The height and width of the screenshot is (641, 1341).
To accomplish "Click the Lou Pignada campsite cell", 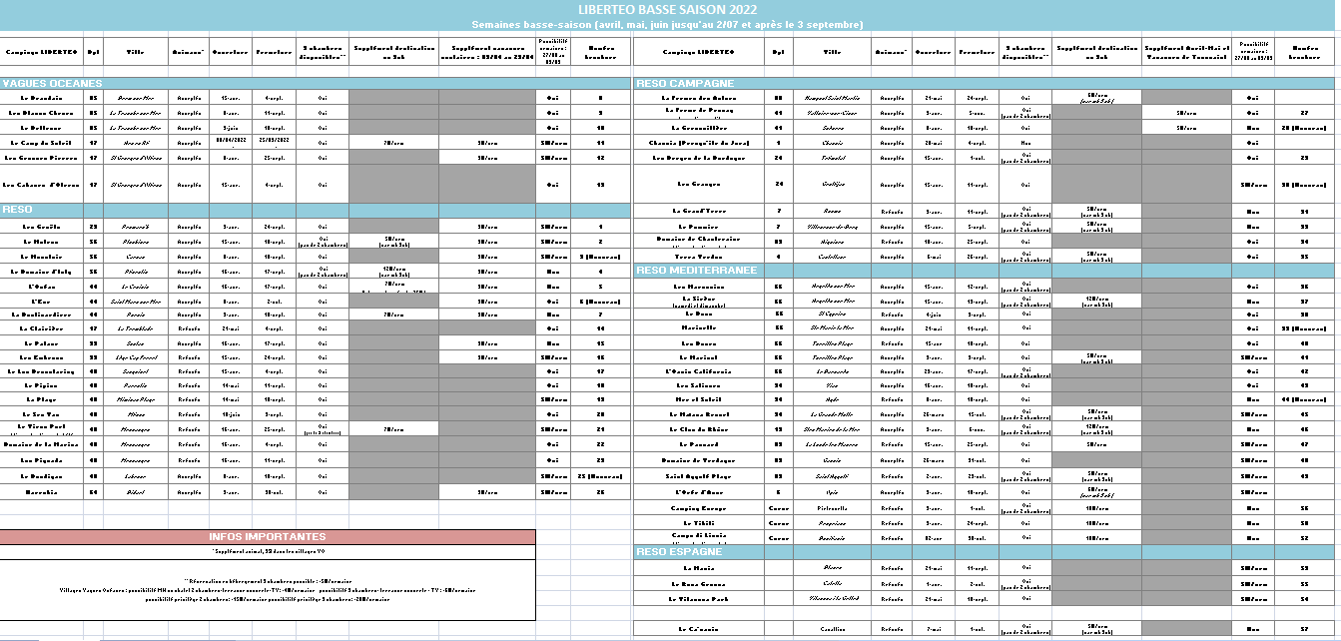I will (x=42, y=461).
